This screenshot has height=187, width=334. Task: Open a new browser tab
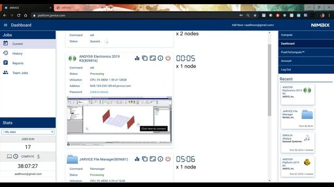coord(111,8)
